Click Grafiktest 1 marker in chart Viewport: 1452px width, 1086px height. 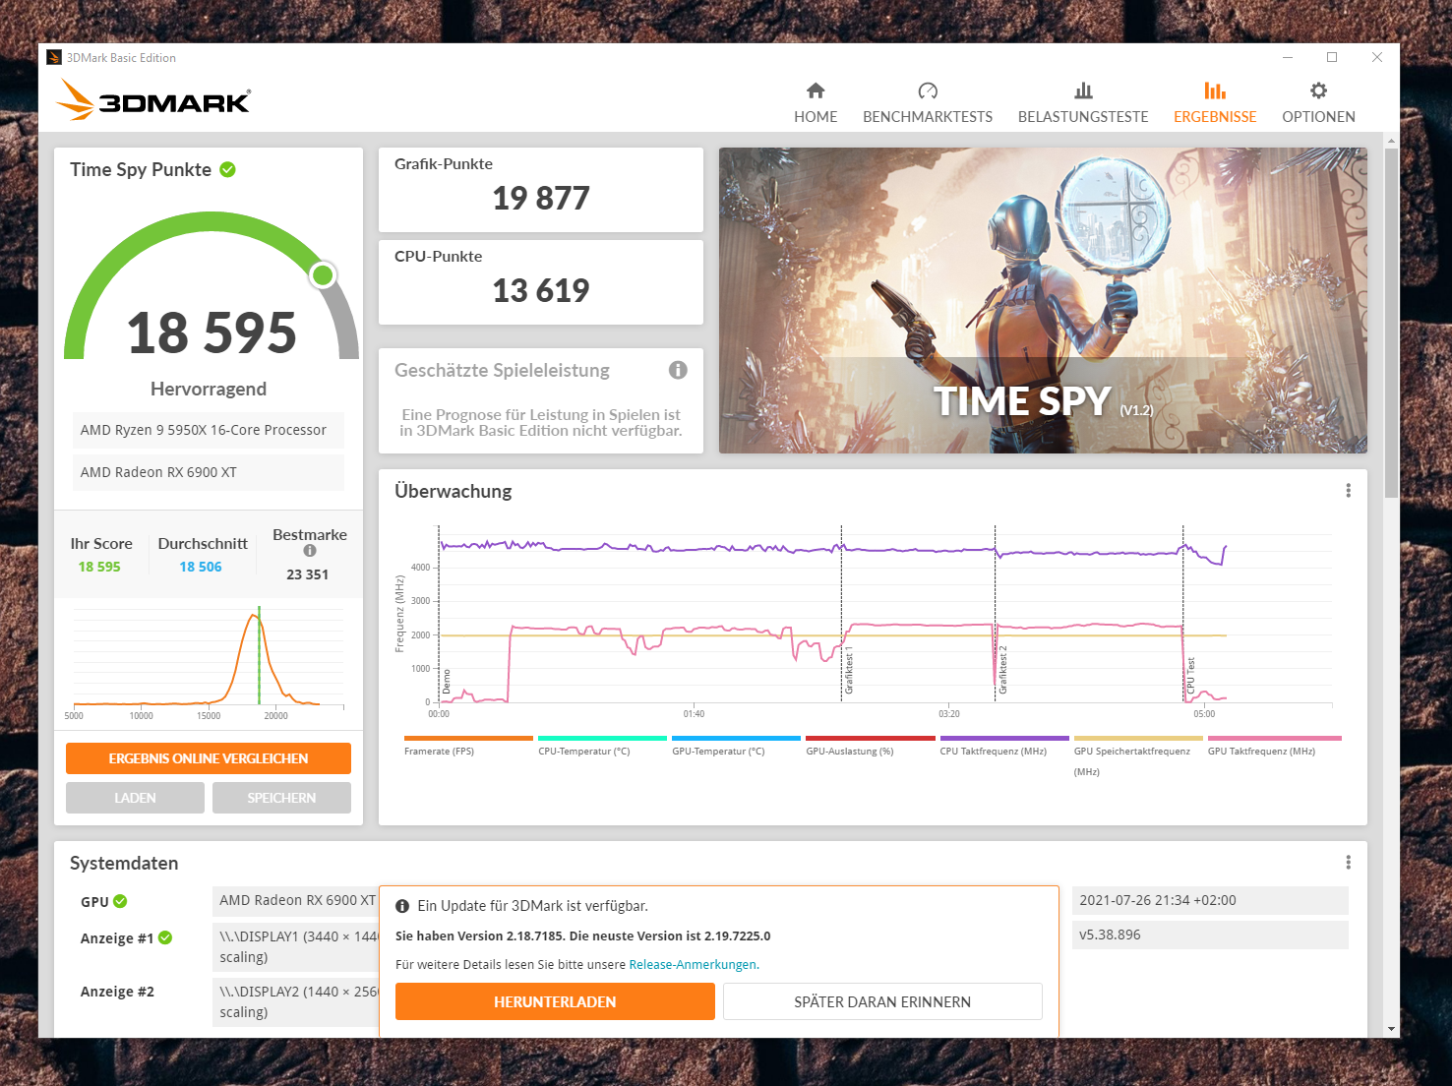pos(849,672)
